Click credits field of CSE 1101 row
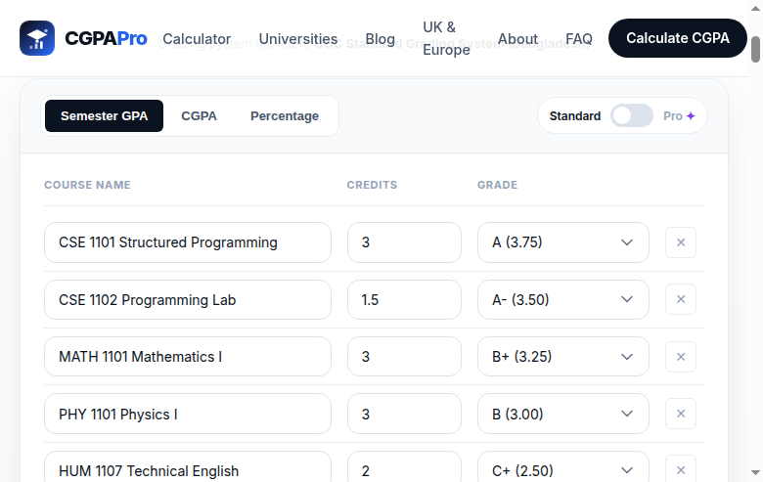This screenshot has height=482, width=763. [404, 242]
